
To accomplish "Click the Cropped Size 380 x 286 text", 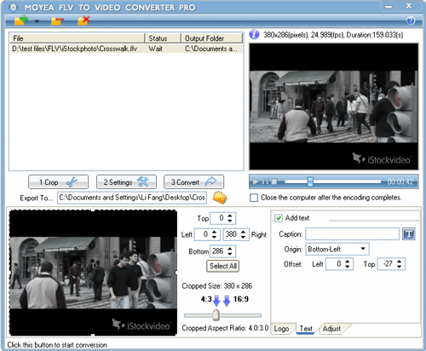I will point(217,286).
